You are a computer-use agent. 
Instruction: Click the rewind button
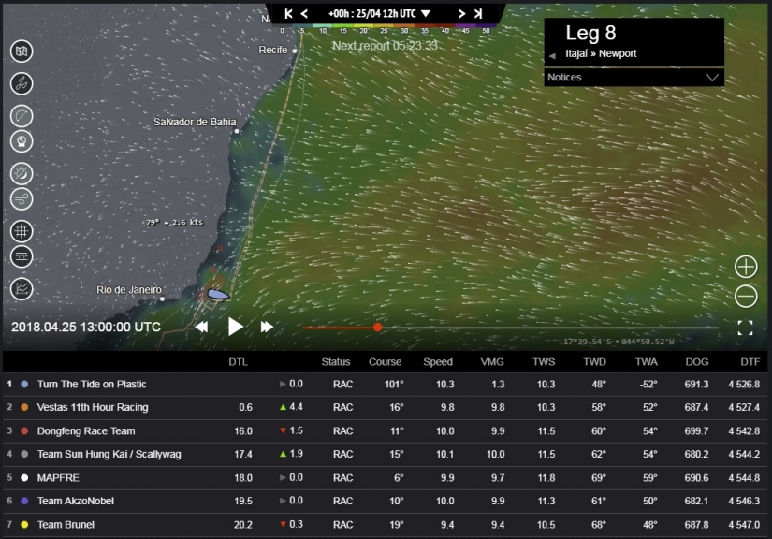201,327
